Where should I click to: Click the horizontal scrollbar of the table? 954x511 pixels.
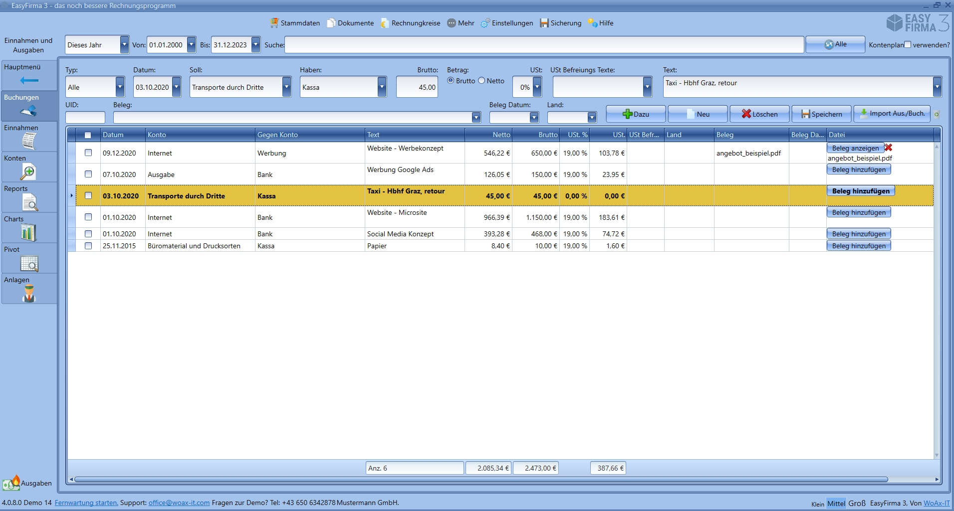480,479
